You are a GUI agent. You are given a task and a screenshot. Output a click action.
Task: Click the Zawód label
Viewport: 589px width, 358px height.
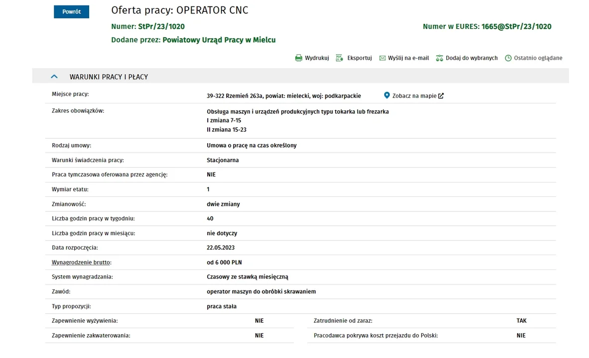[61, 291]
